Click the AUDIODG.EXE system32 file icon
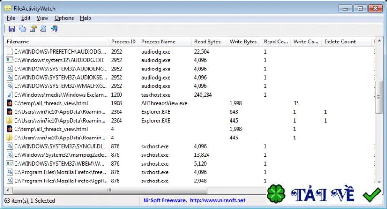 point(9,60)
